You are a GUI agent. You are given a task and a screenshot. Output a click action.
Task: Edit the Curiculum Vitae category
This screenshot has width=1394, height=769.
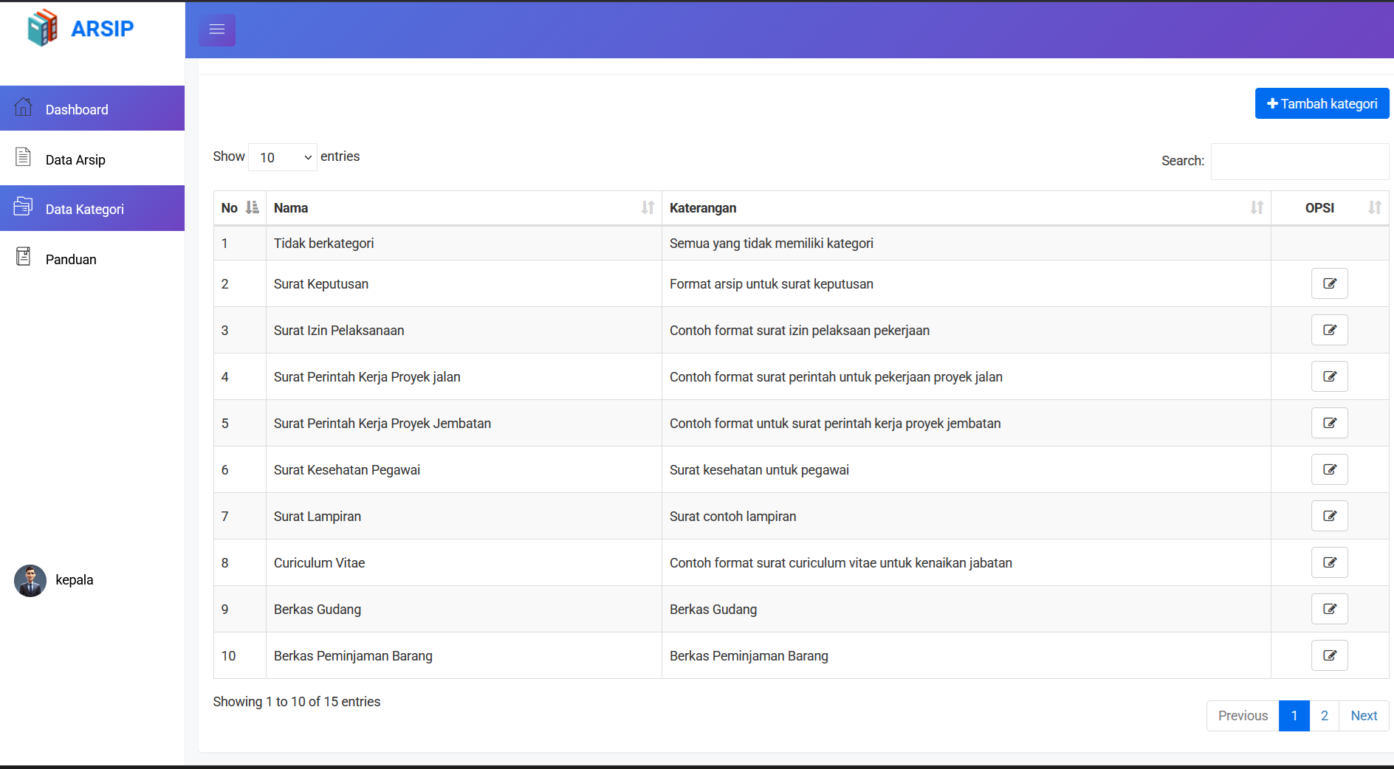click(x=1330, y=562)
